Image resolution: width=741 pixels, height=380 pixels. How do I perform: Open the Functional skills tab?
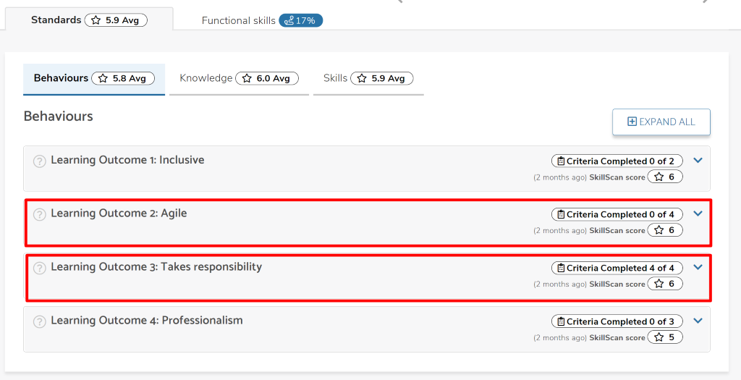click(x=262, y=20)
